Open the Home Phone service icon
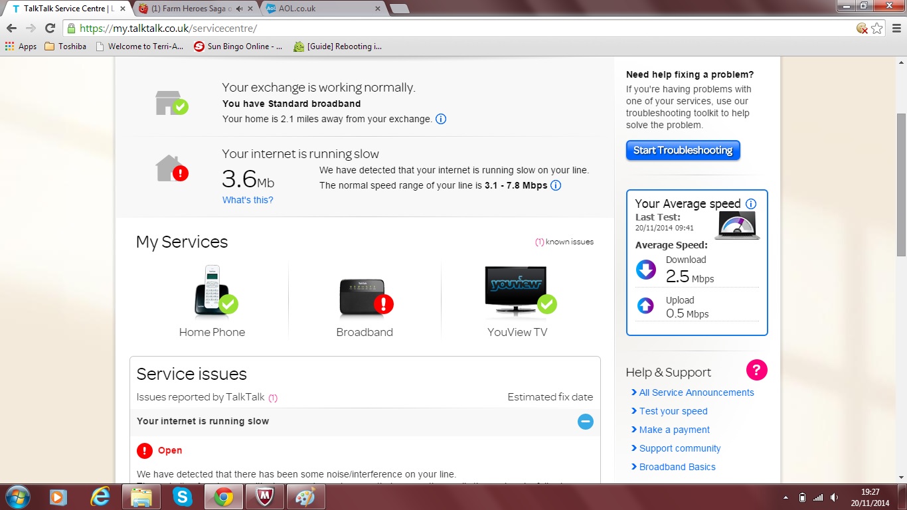This screenshot has width=907, height=510. pyautogui.click(x=212, y=291)
